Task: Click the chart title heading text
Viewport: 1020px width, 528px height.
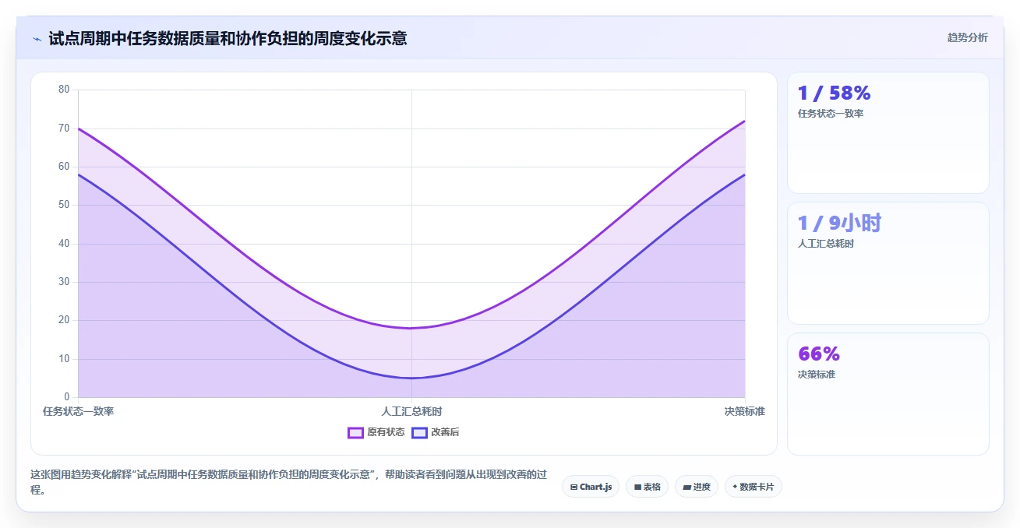Action: coord(228,38)
